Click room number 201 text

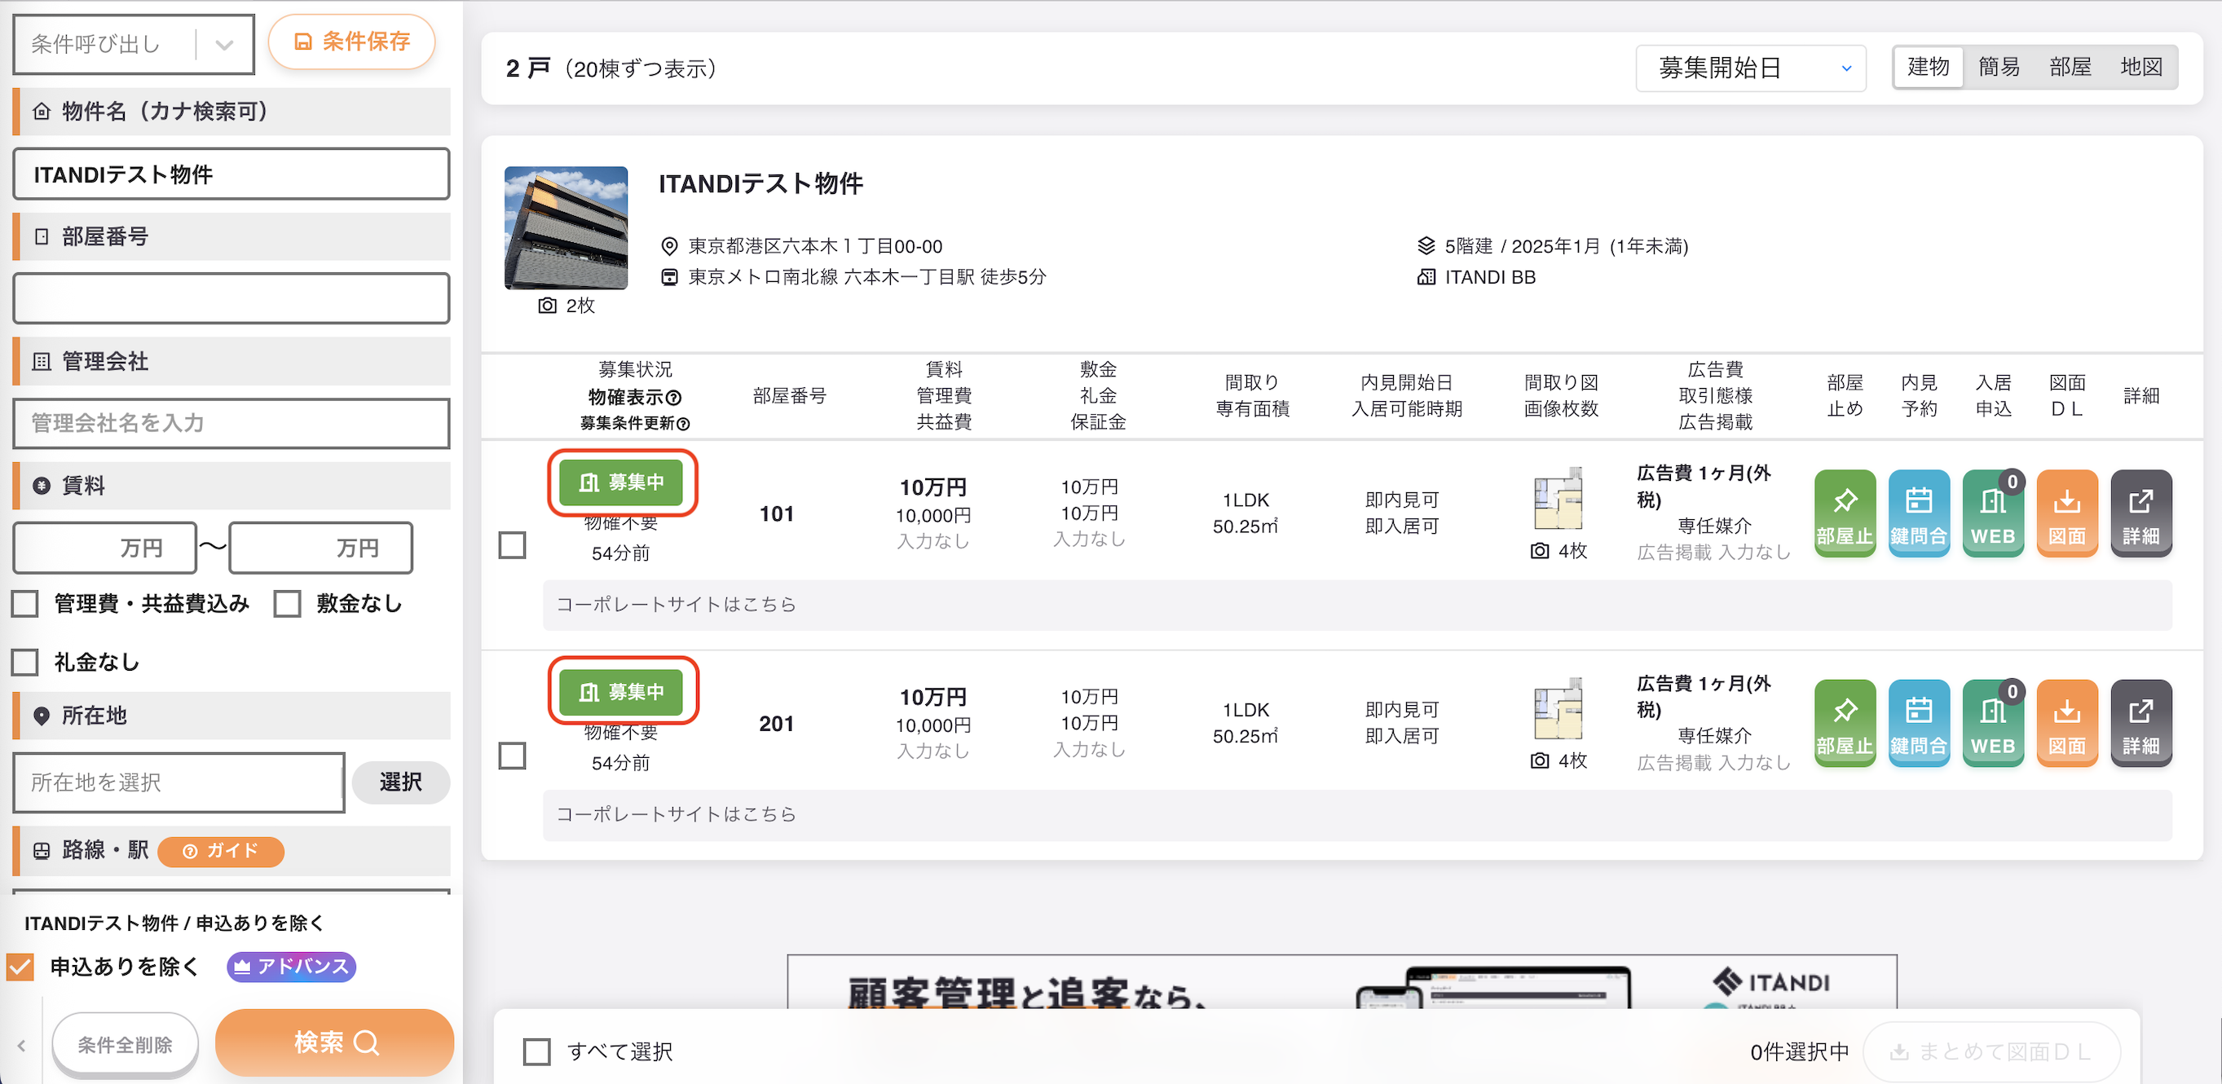[776, 723]
